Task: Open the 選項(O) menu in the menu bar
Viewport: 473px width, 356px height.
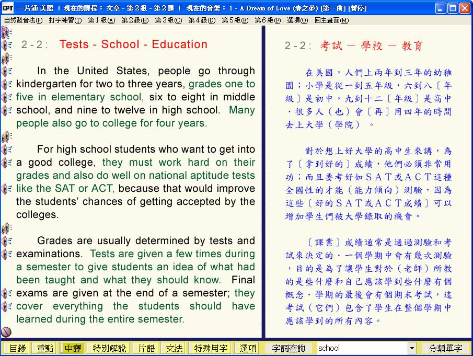Action: (x=297, y=20)
